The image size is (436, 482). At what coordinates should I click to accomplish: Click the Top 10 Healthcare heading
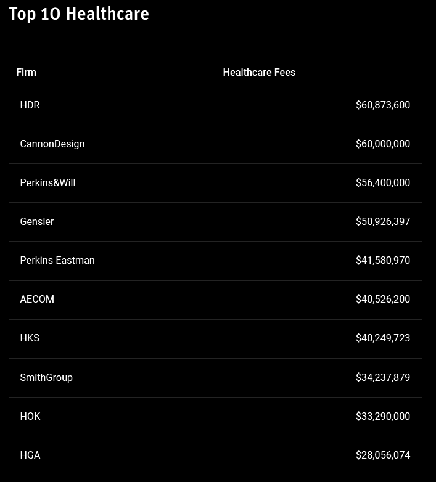(79, 14)
